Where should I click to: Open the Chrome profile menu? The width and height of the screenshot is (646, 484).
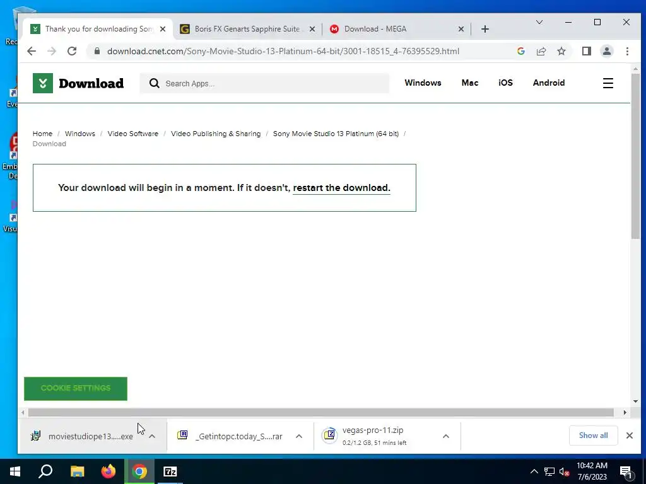point(606,51)
